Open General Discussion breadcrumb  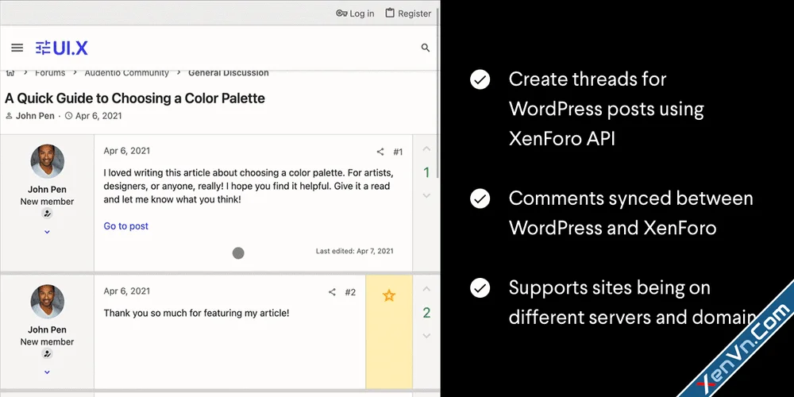click(229, 73)
